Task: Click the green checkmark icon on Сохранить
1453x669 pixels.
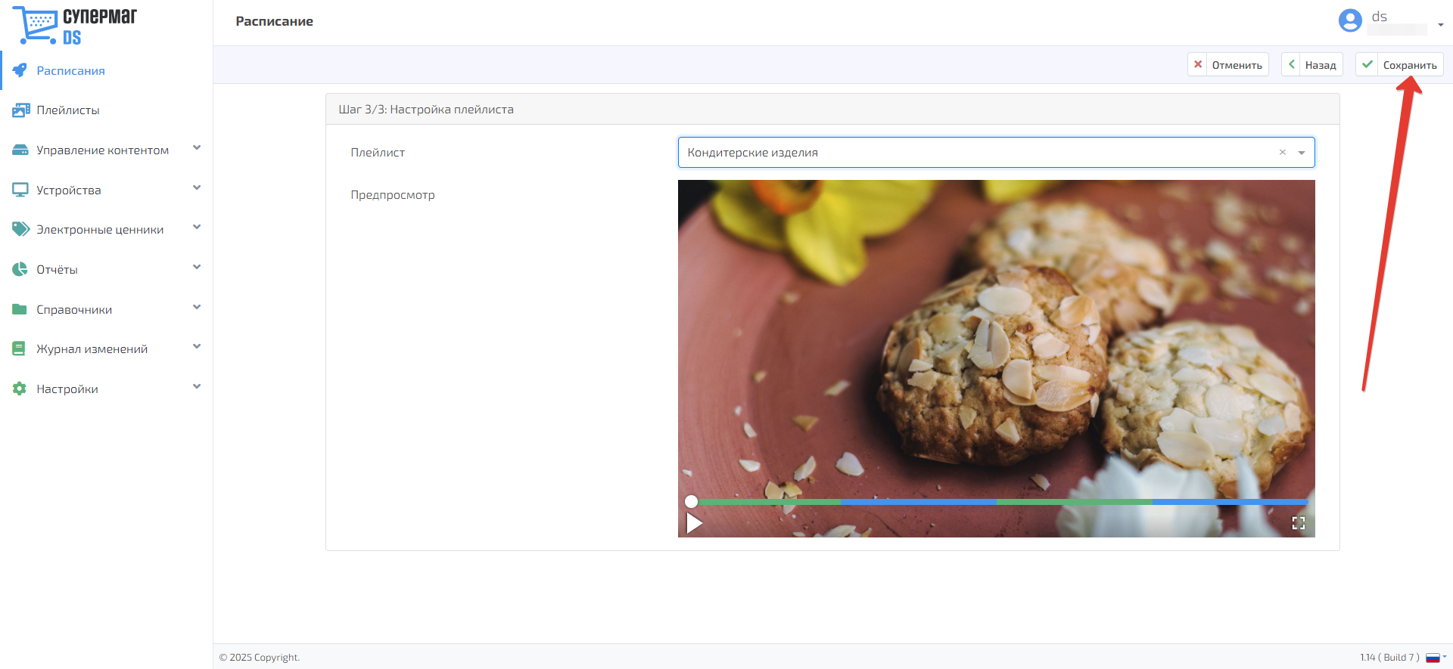Action: [x=1367, y=64]
